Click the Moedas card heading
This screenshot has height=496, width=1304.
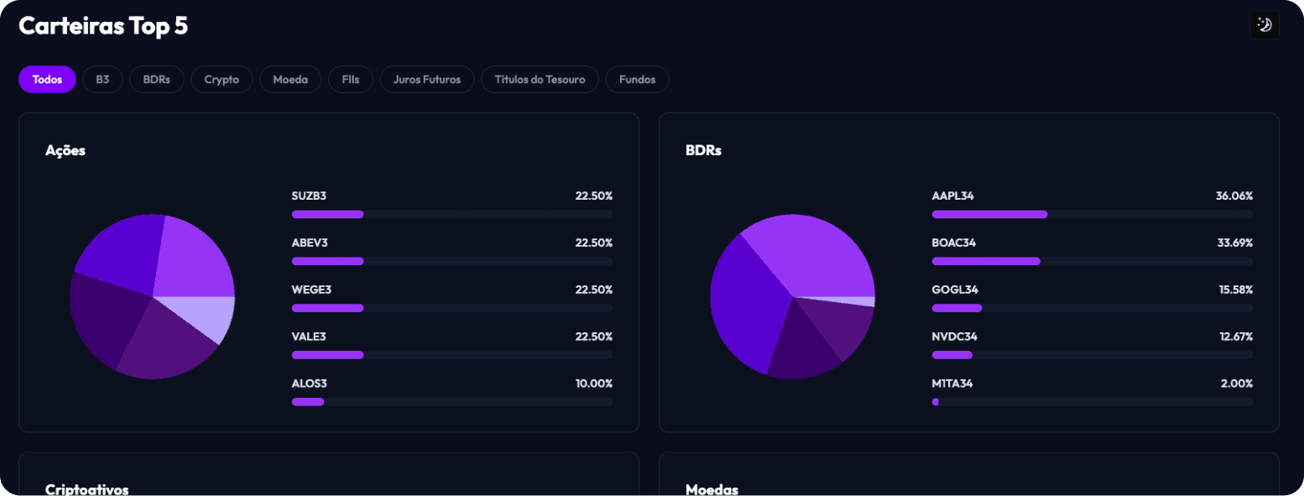click(712, 489)
